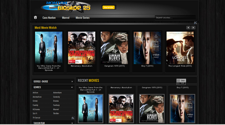Open Mercenary: Absolution poster in Recent Movies

click(x=121, y=108)
